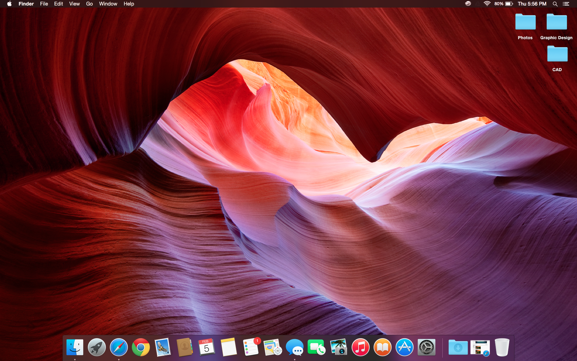Click the Spotlight search magnifier
This screenshot has height=361, width=577.
point(555,4)
